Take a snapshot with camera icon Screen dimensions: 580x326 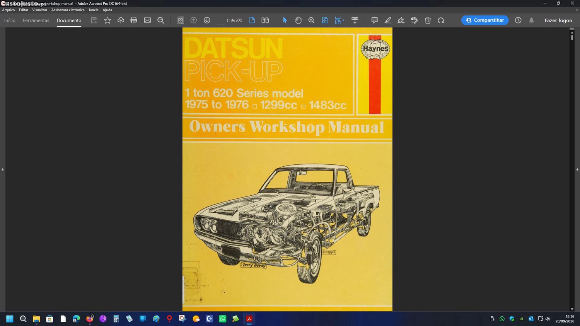pos(180,20)
